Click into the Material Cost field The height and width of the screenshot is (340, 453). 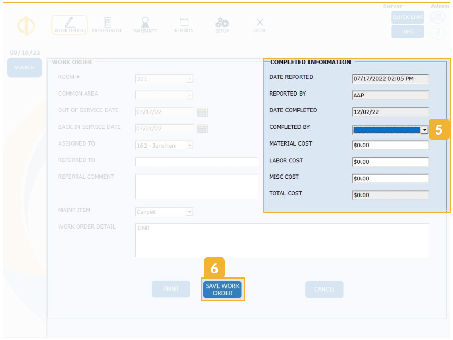[390, 146]
